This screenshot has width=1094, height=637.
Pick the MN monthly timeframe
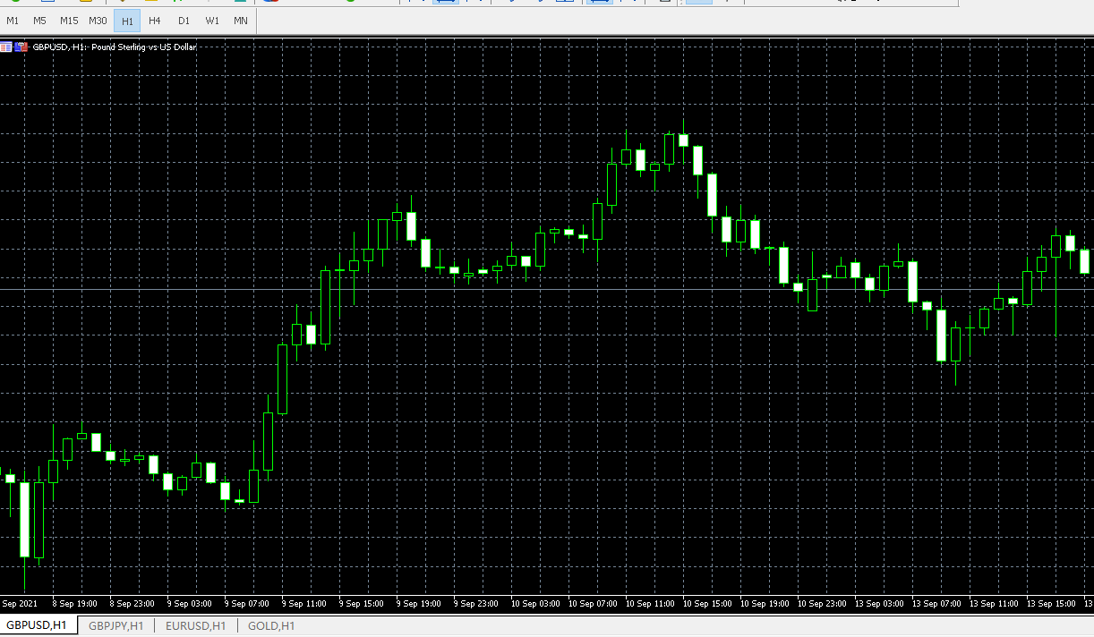click(241, 21)
